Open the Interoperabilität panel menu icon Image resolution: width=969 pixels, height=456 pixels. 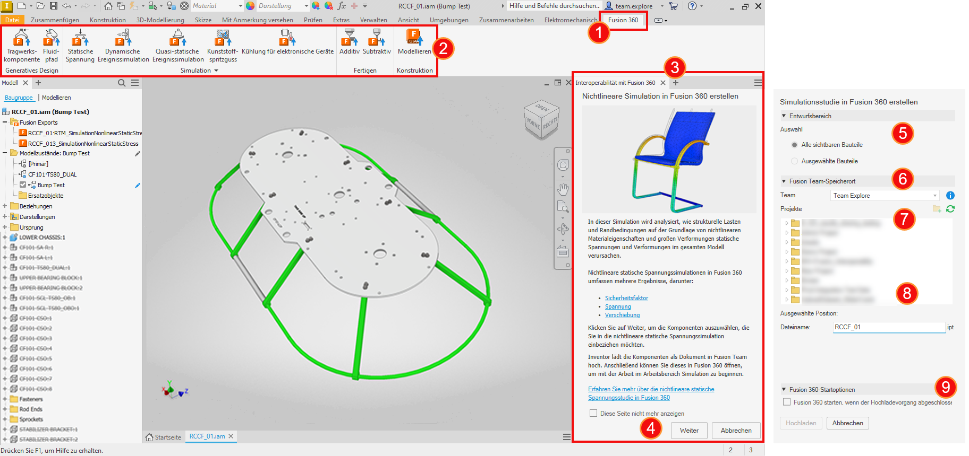(758, 83)
